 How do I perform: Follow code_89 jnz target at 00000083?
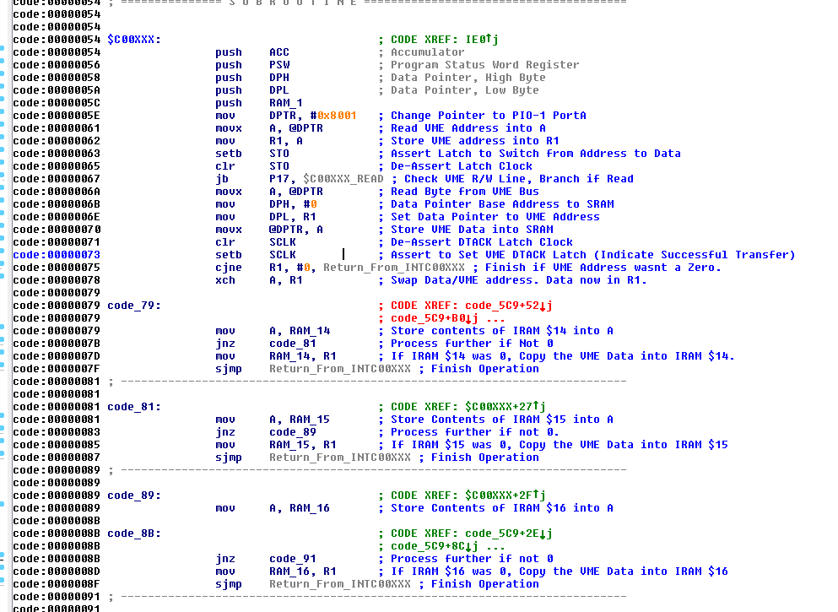293,432
